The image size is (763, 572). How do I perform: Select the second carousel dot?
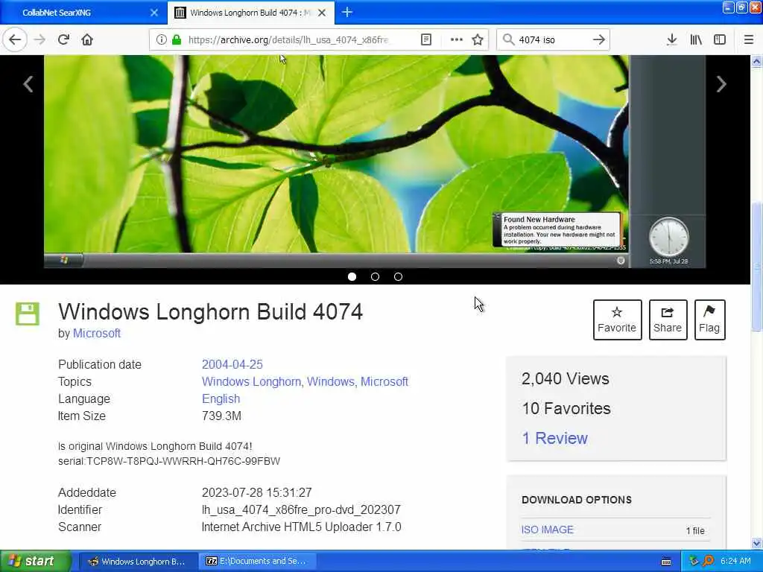point(376,277)
